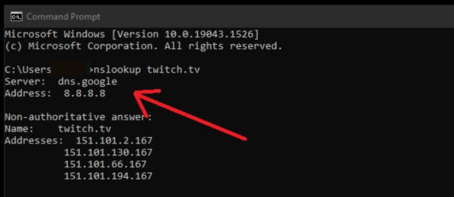Click the 8.8.8.8 DNS address
454x197 pixels.
click(84, 94)
